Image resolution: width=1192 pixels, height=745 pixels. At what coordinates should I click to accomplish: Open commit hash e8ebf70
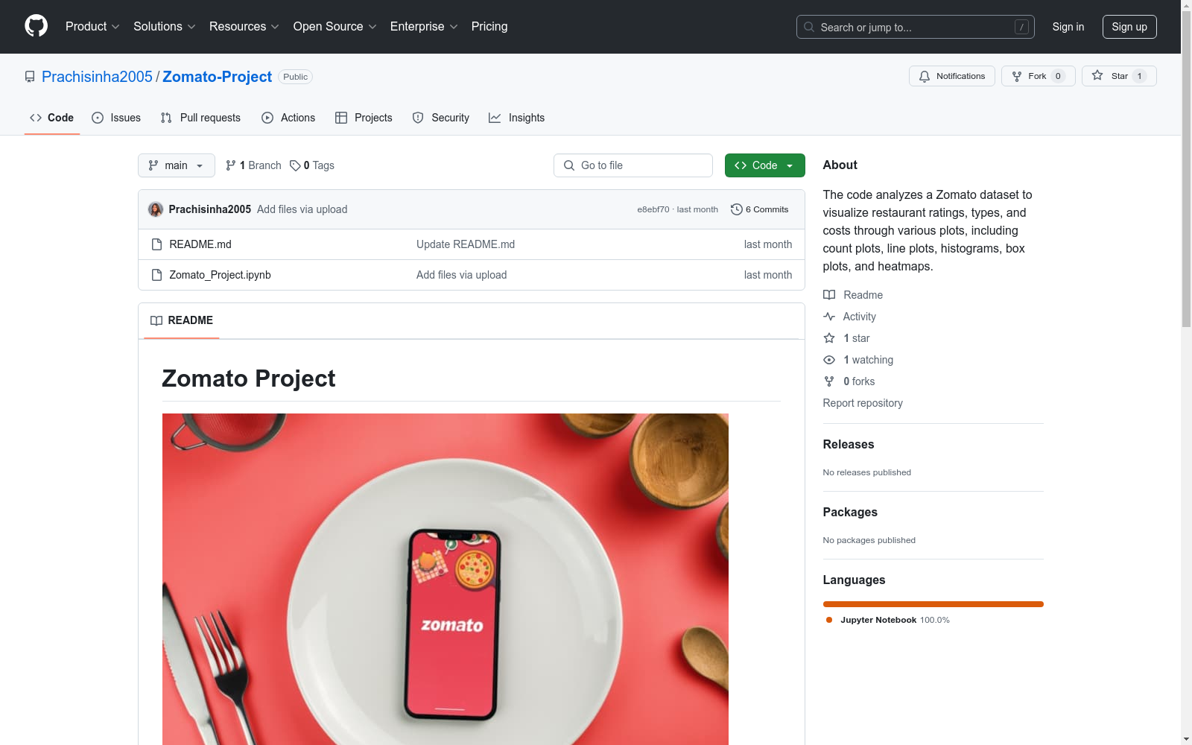653,209
